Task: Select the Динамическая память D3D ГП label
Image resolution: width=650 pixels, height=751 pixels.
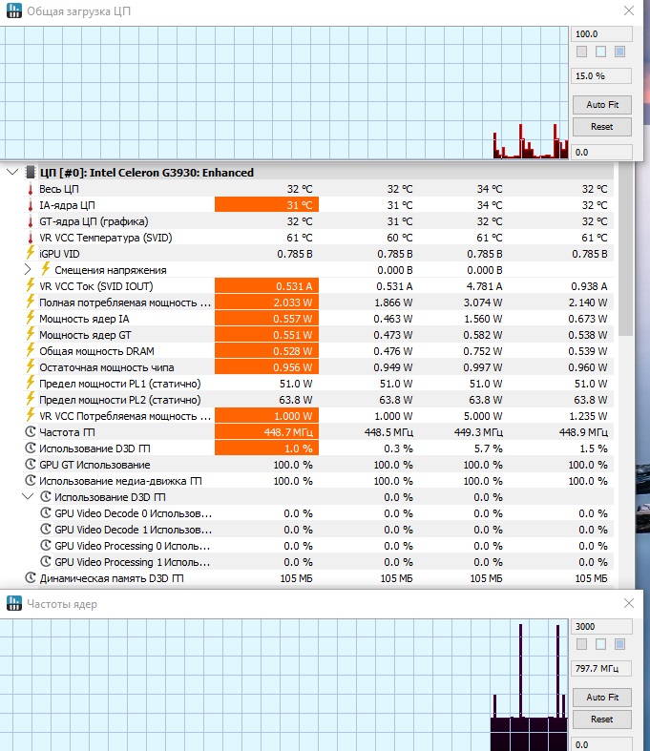Action: pos(112,578)
